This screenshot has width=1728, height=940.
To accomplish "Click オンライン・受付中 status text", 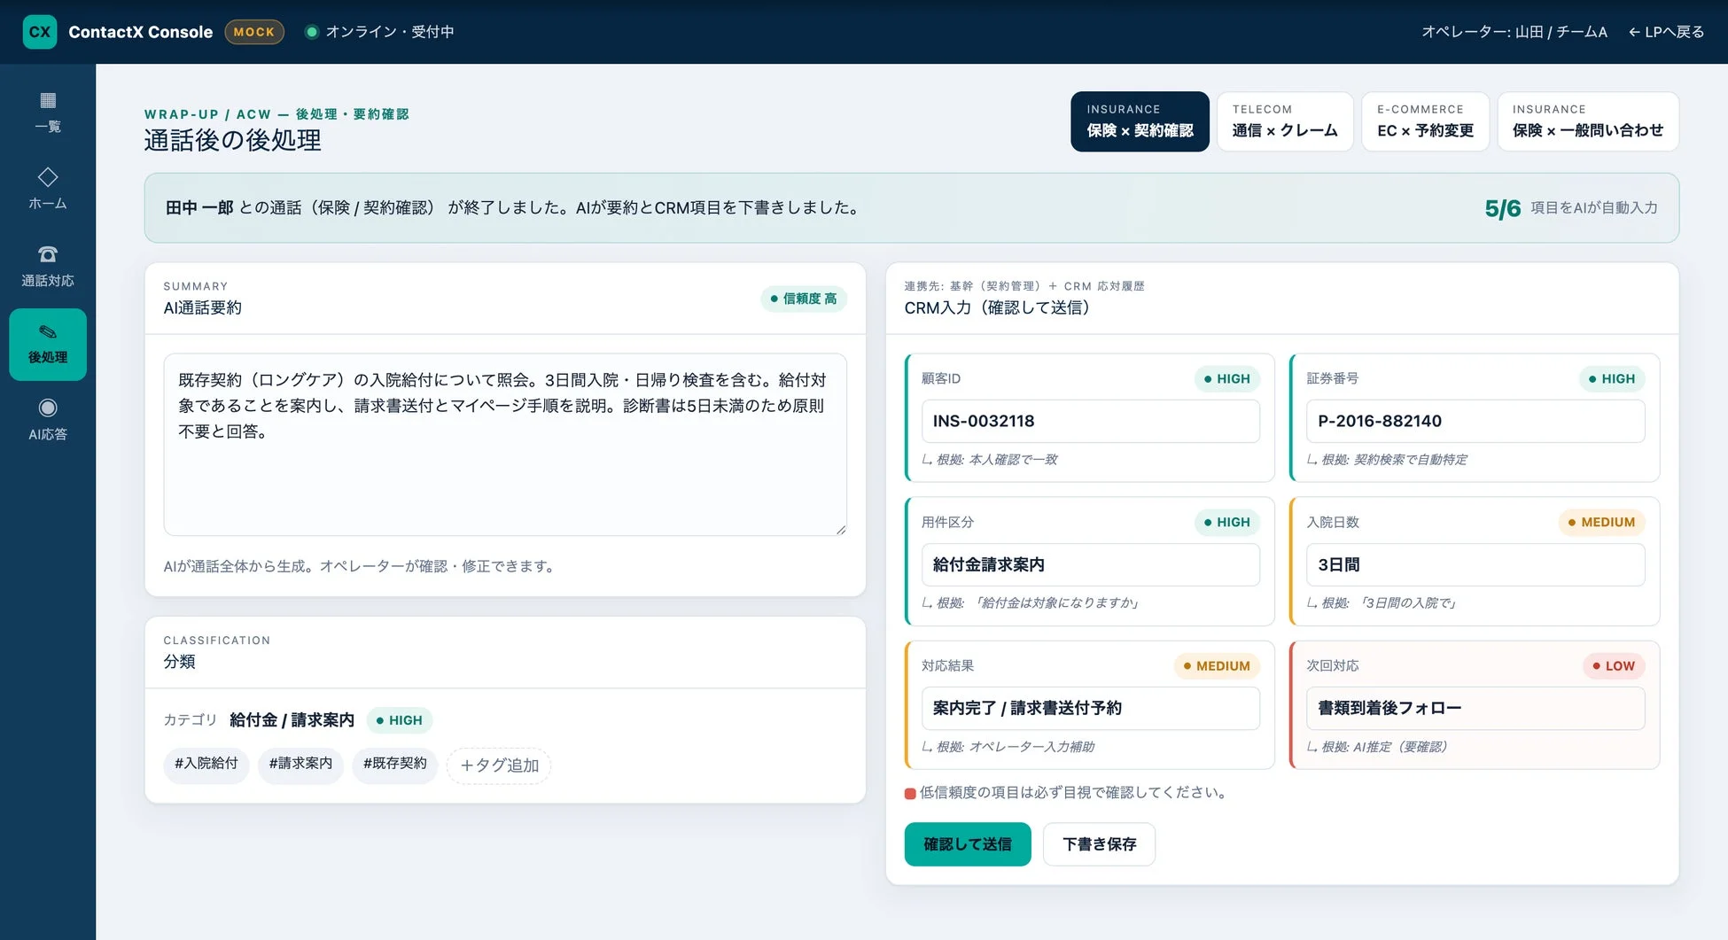I will (x=390, y=32).
